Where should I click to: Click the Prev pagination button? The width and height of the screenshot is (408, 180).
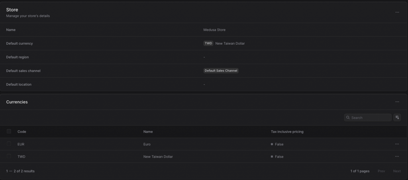tap(381, 171)
